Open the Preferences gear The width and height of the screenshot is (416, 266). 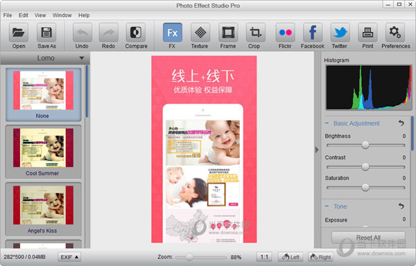coord(395,33)
